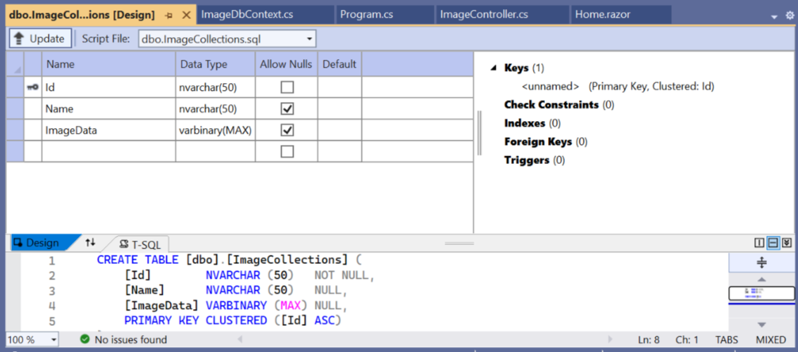Click the magenta MAX keyword on line 4
The height and width of the screenshot is (352, 798).
tap(291, 306)
